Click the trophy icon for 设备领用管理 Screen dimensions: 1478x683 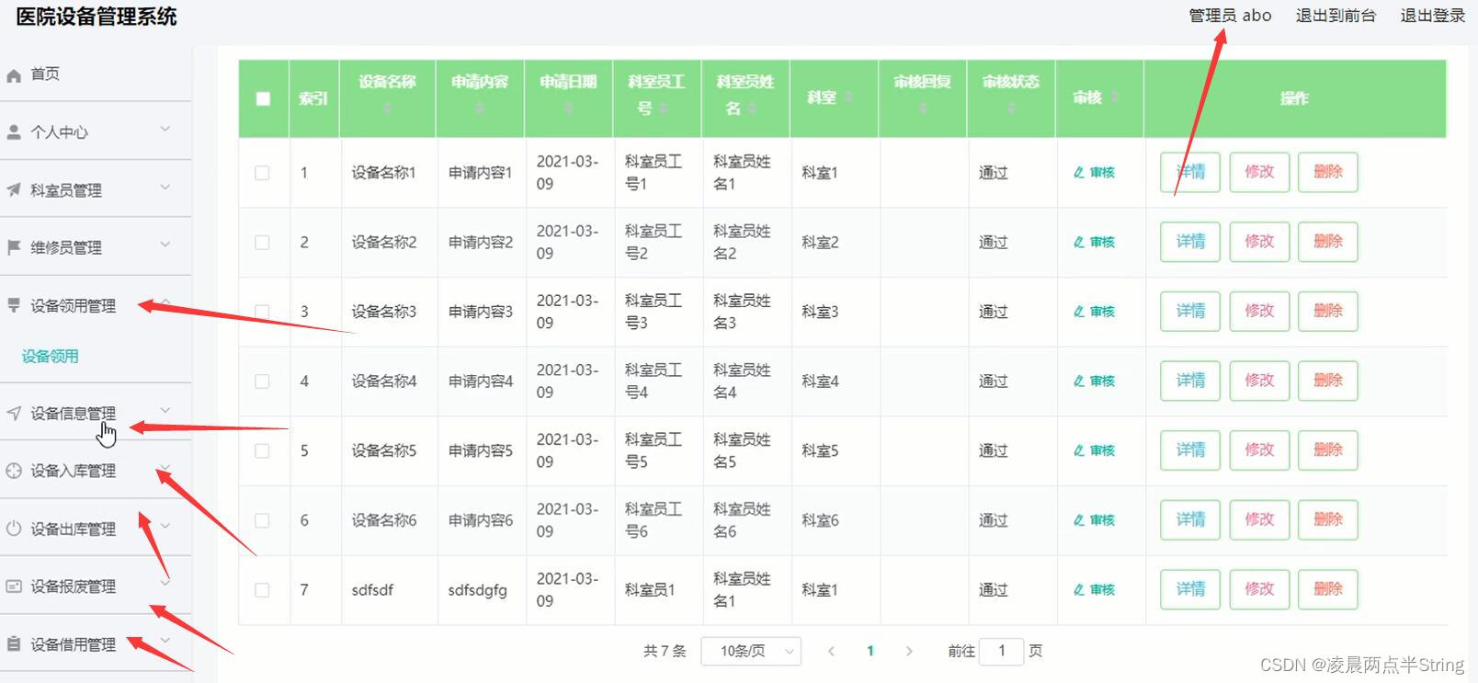(x=14, y=305)
